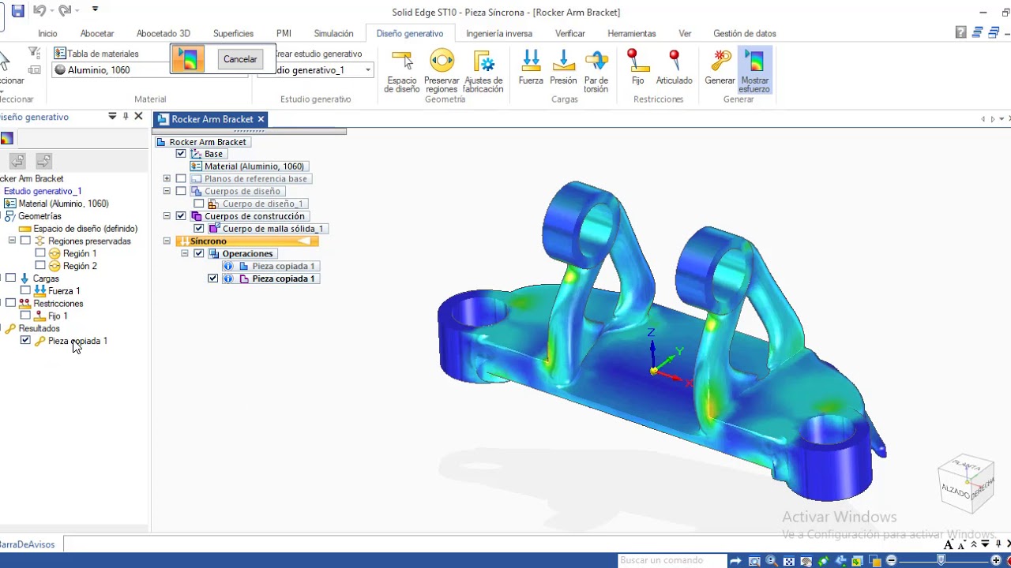1011x568 pixels.
Task: Switch to the Herramientas tab
Action: [x=631, y=34]
